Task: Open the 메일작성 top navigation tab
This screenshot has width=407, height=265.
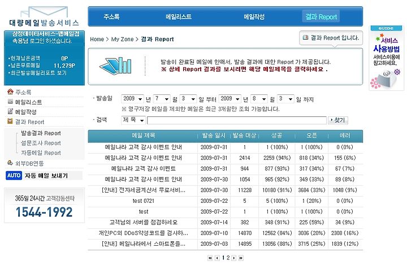Action: (254, 17)
